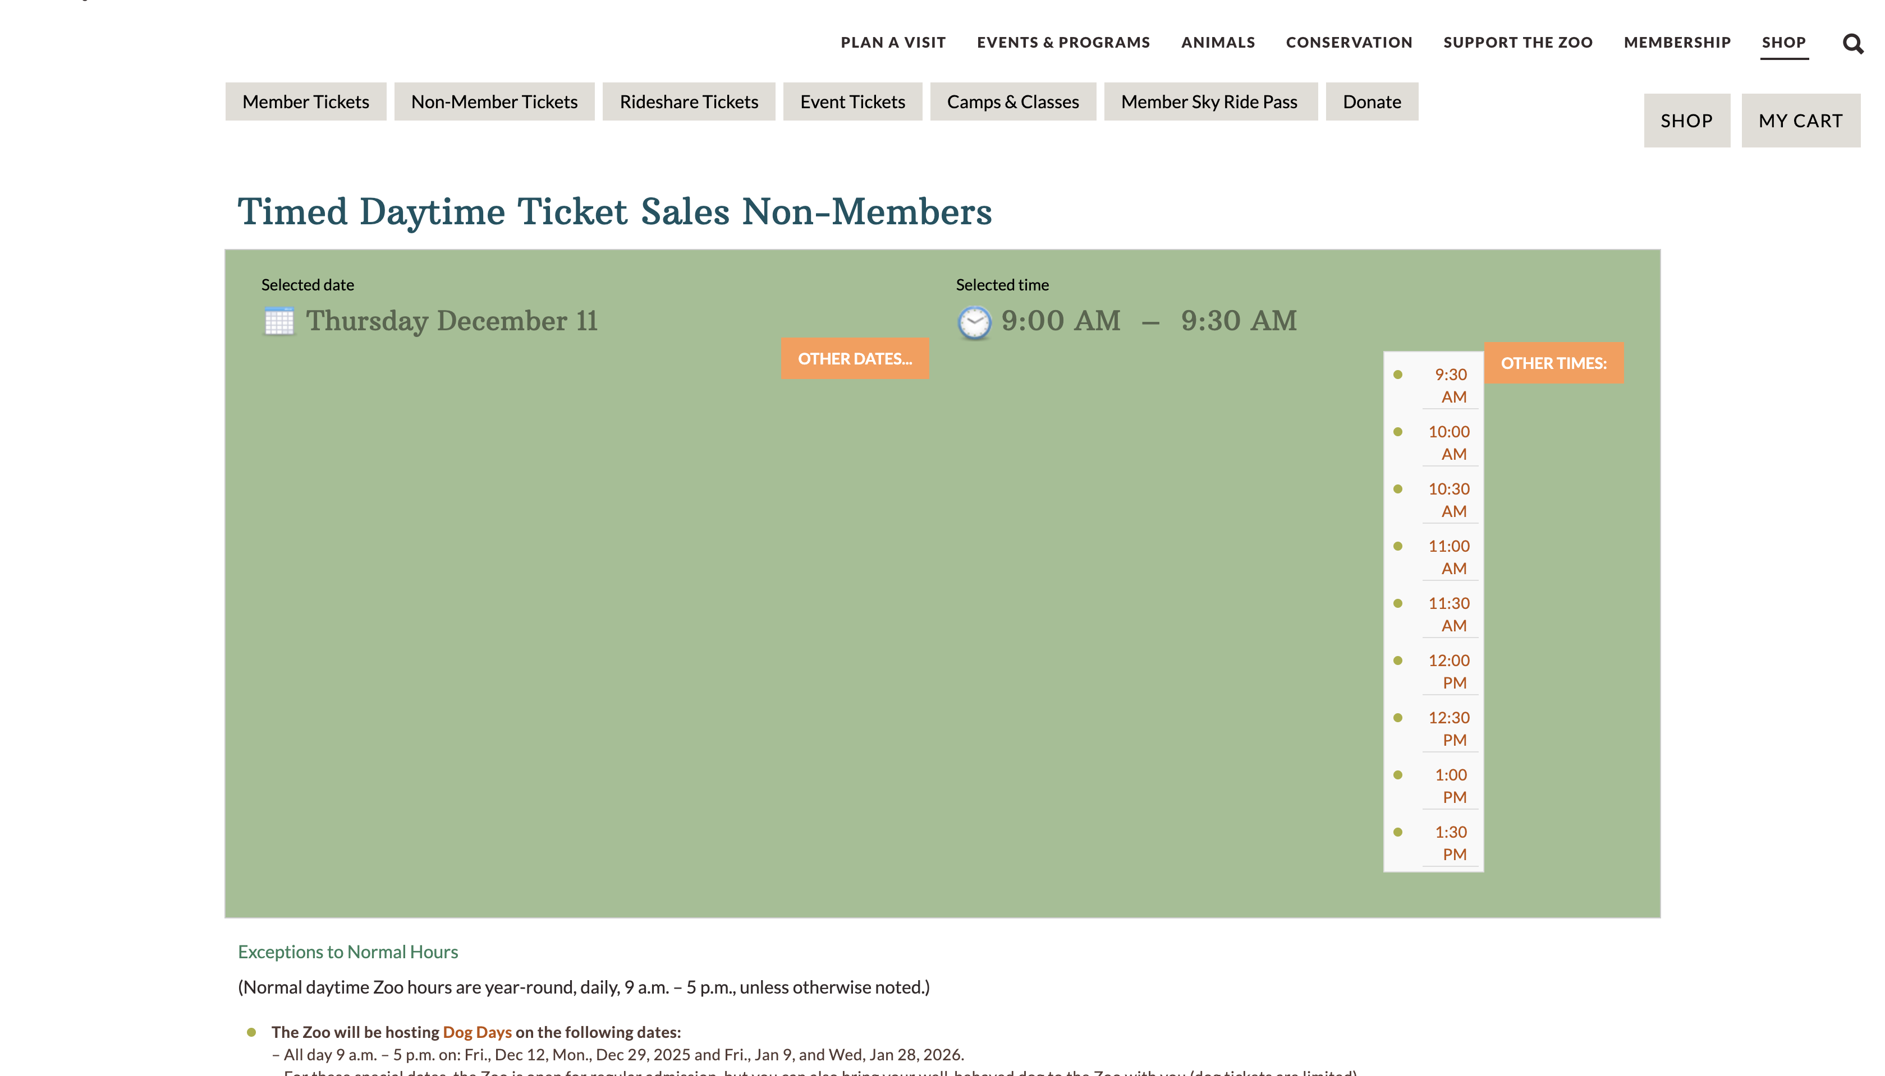Go to Rideshare Tickets
This screenshot has height=1076, width=1885.
[689, 101]
